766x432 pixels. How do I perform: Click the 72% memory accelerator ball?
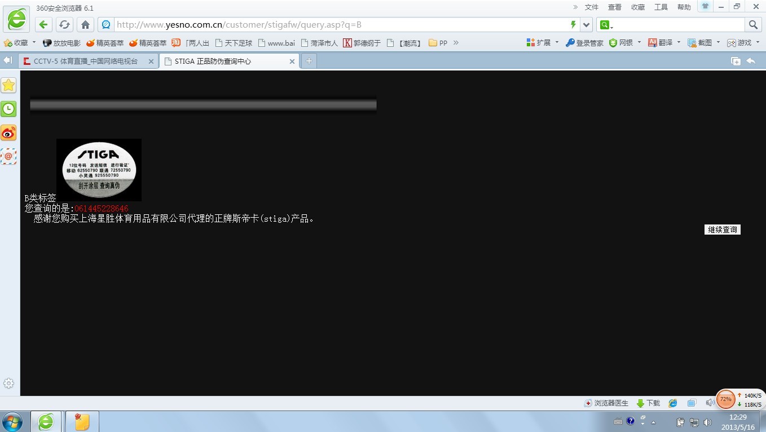(725, 399)
